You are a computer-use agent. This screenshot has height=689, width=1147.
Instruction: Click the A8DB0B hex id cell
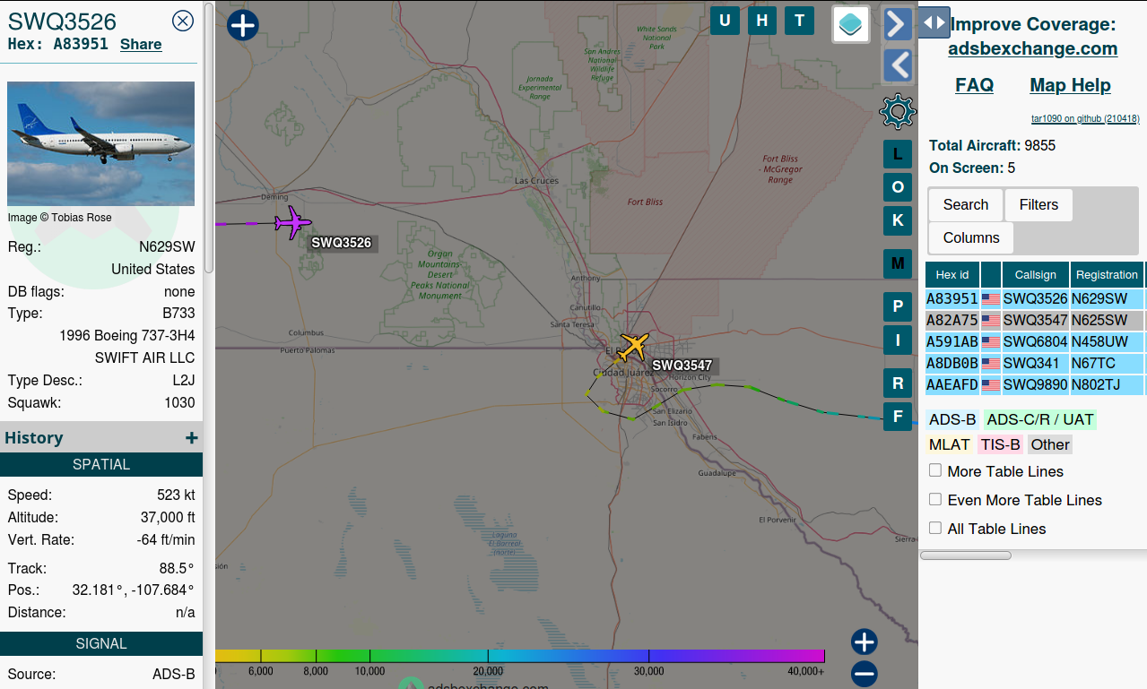tap(952, 364)
